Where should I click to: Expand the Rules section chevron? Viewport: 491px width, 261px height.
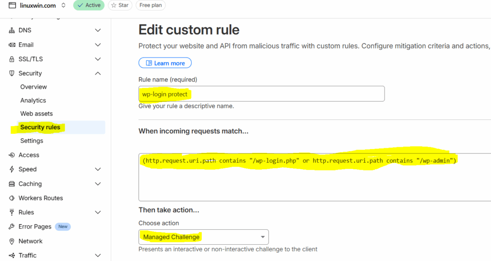(98, 213)
